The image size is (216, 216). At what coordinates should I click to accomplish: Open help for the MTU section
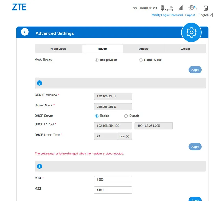tap(39, 166)
